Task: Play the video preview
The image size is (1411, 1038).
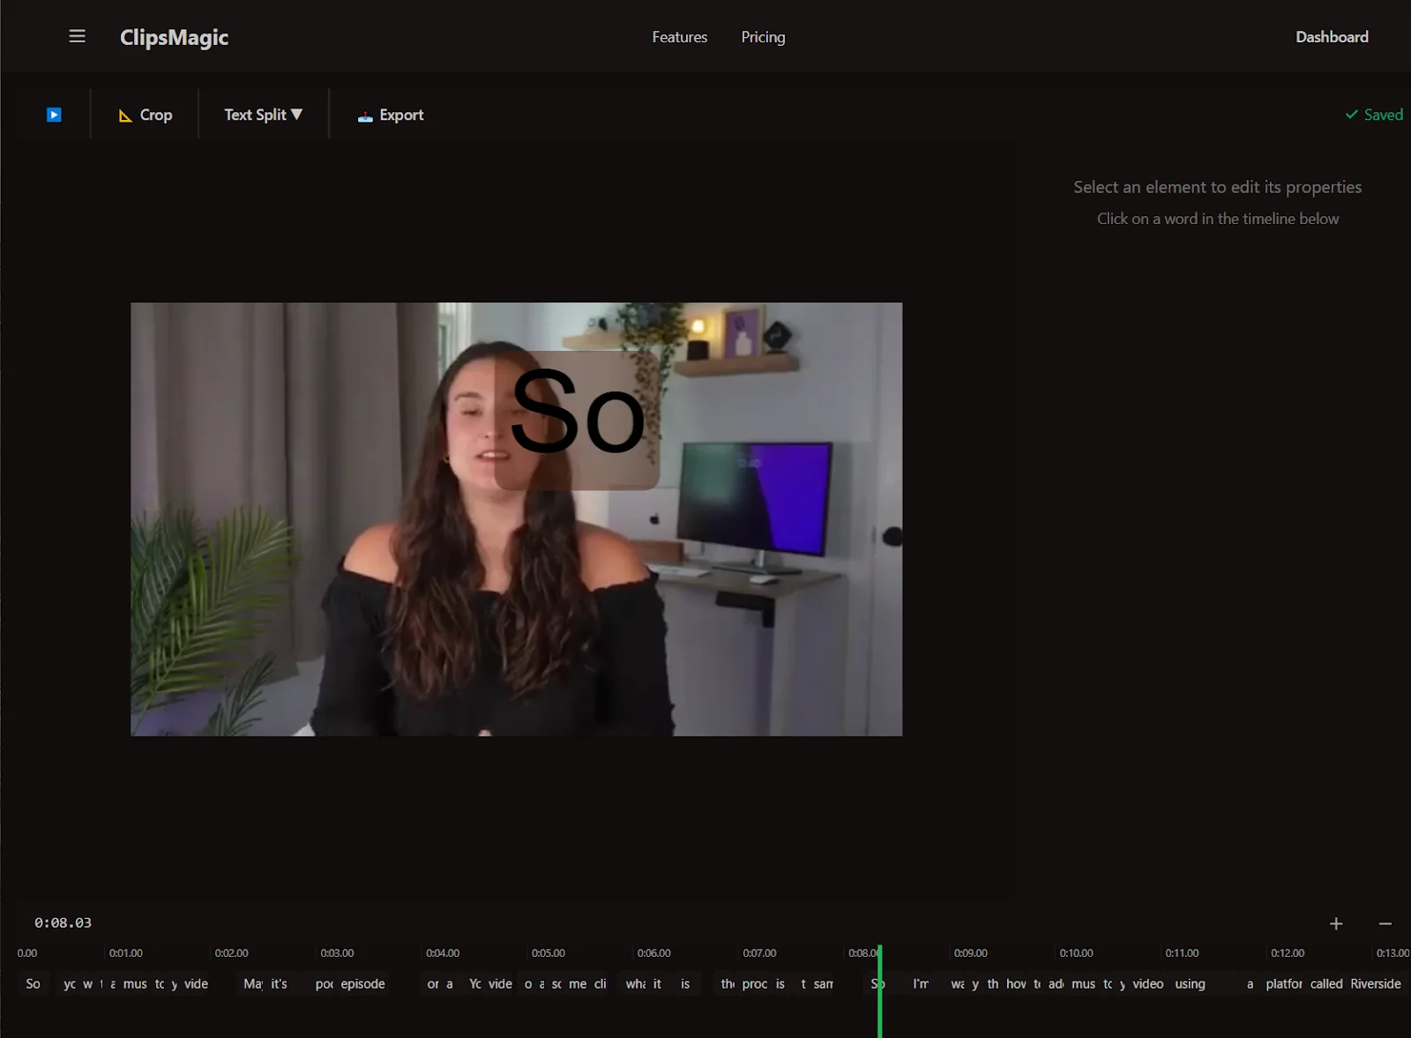Action: pos(54,114)
